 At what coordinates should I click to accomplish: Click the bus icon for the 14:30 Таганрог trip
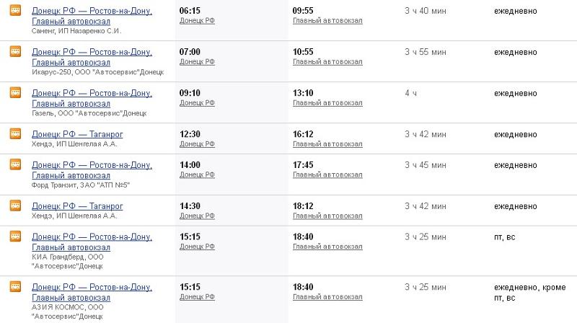pos(15,205)
